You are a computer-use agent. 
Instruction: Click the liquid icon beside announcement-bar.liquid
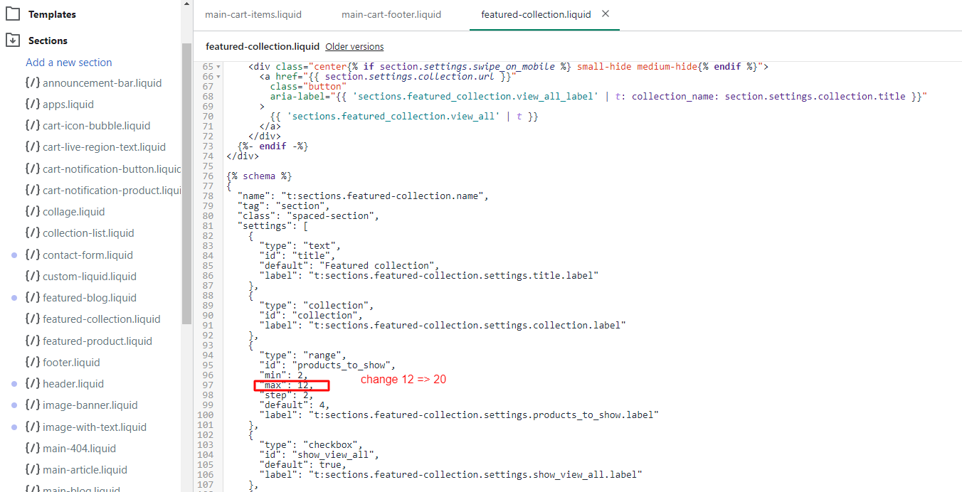coord(33,83)
